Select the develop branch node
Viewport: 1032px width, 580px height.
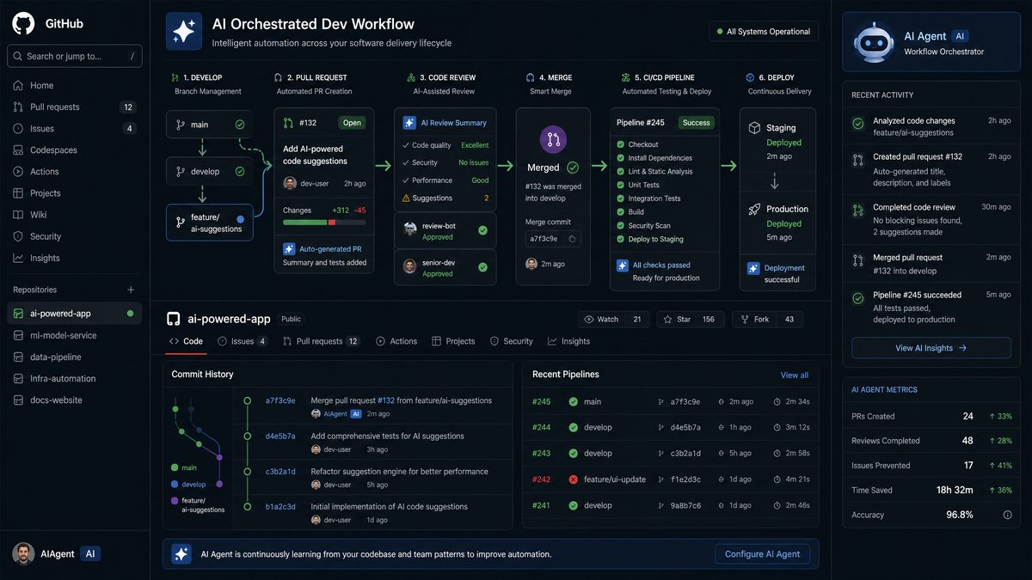coord(209,171)
